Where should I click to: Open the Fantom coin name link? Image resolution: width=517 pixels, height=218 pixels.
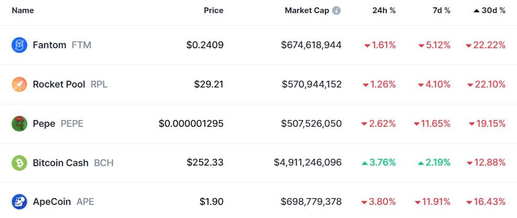coord(49,45)
